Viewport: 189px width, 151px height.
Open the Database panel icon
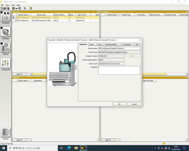(6, 32)
